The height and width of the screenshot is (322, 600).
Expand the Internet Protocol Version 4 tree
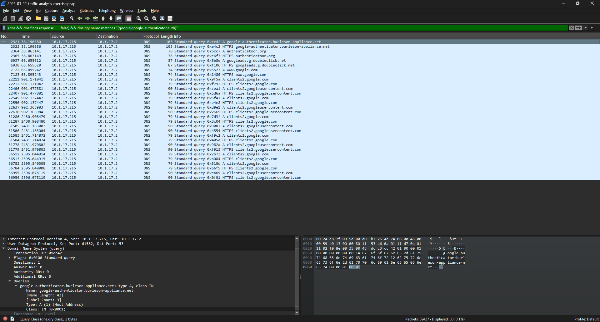(3, 239)
